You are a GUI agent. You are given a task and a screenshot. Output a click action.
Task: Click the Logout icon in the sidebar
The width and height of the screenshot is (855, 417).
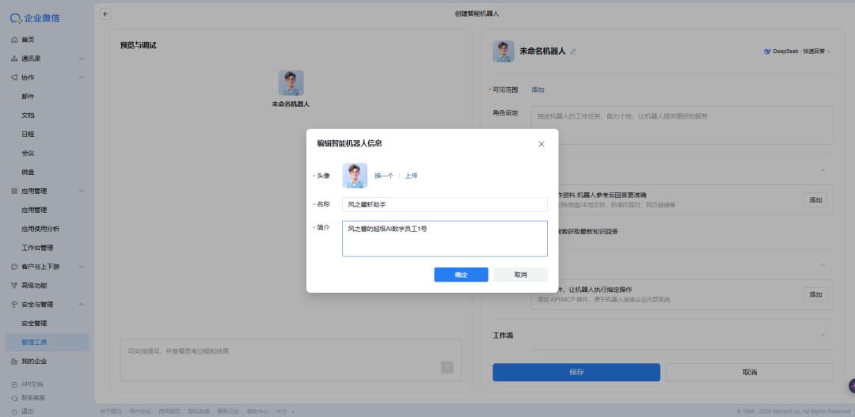pyautogui.click(x=14, y=411)
